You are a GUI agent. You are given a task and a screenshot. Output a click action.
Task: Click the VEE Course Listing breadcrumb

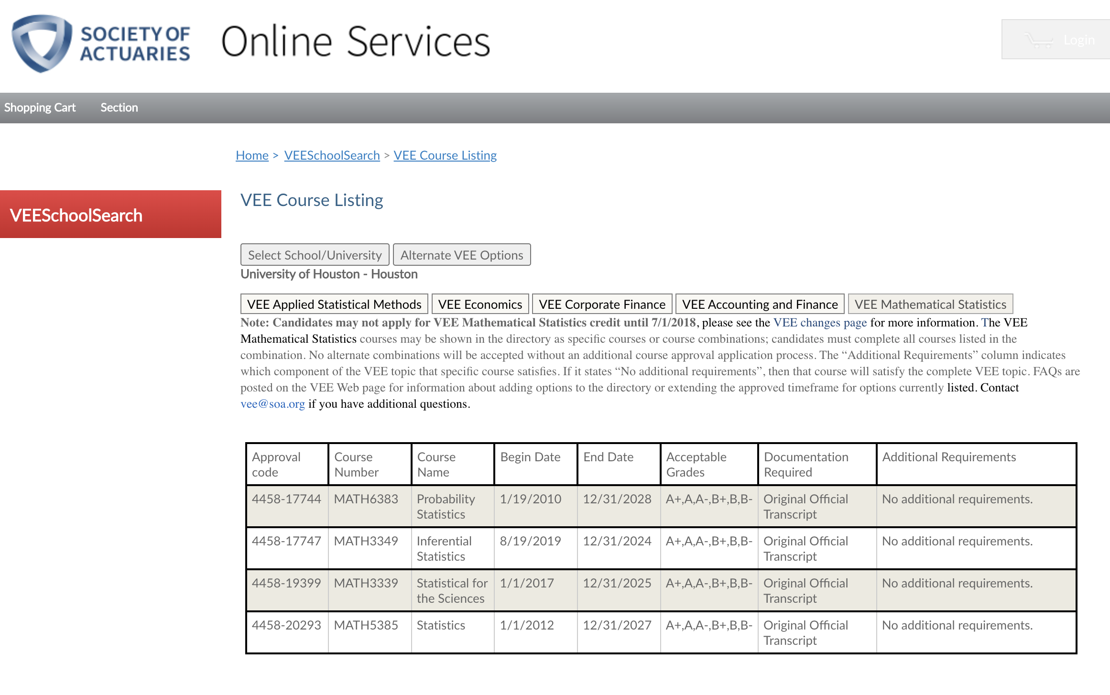(445, 155)
